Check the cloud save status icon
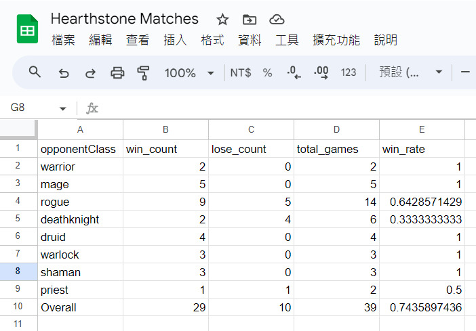Image resolution: width=476 pixels, height=331 pixels. (x=277, y=20)
